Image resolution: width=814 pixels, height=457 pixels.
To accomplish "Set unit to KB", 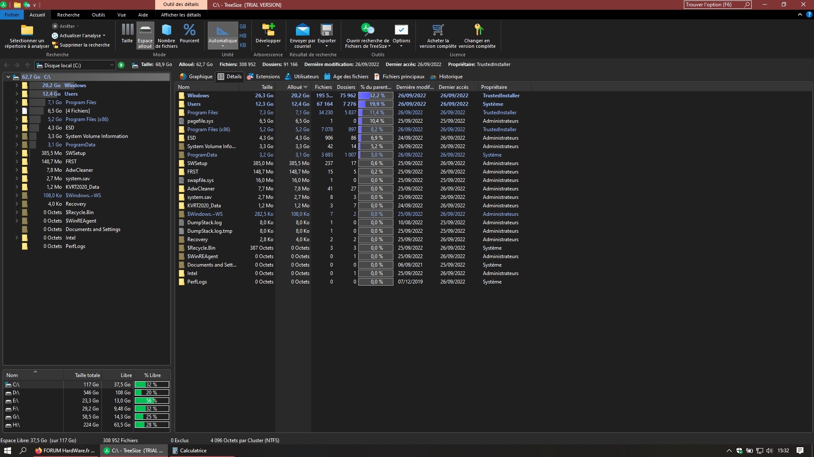I will click(243, 45).
